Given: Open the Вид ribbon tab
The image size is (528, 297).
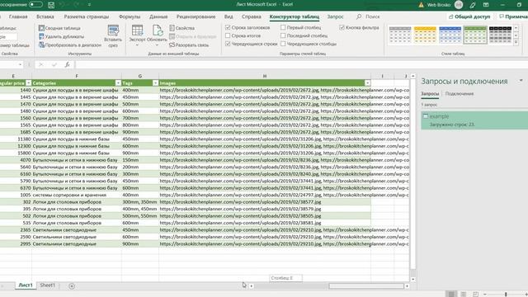Looking at the screenshot, I should pos(229,16).
